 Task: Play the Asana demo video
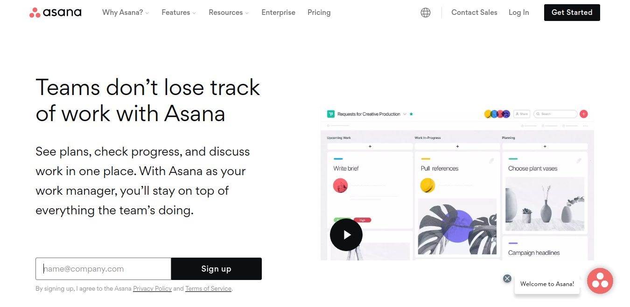(346, 235)
